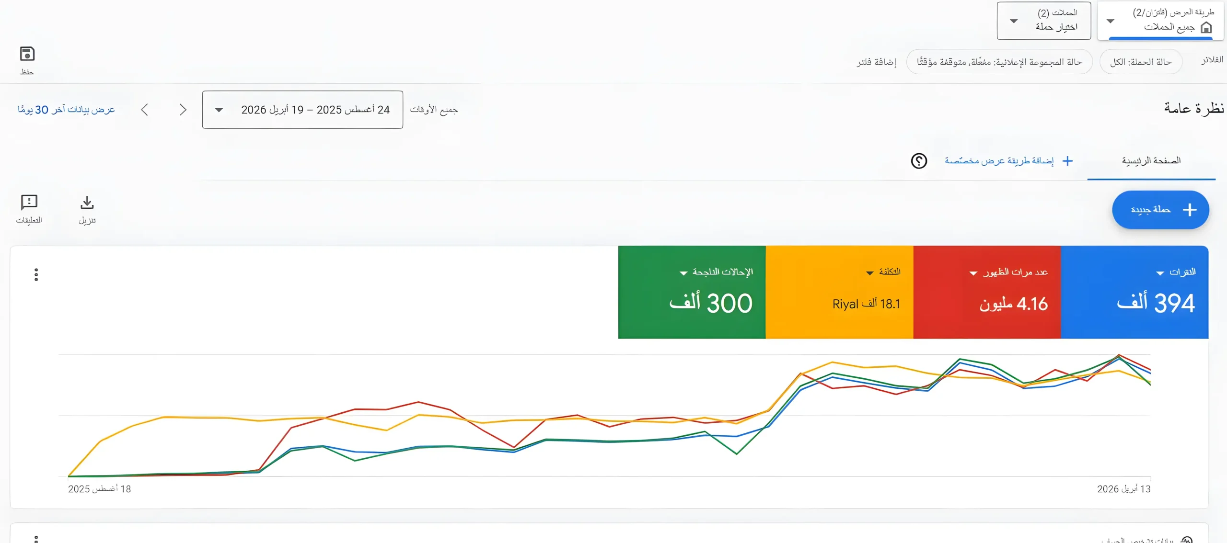The image size is (1227, 543).
Task: Click ad group status filter chip
Action: 999,62
